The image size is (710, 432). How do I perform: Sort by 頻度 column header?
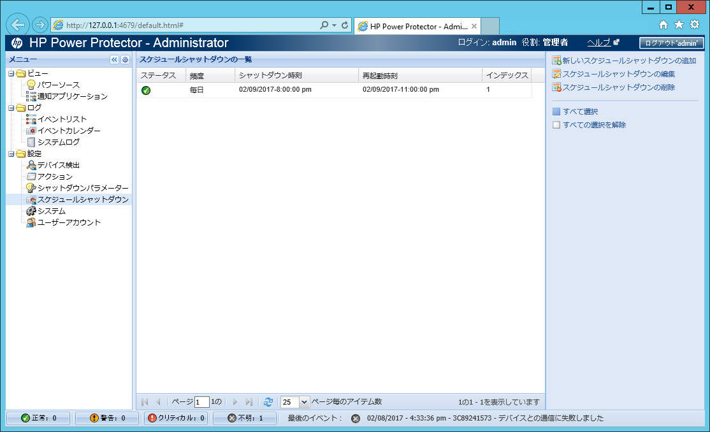[210, 76]
